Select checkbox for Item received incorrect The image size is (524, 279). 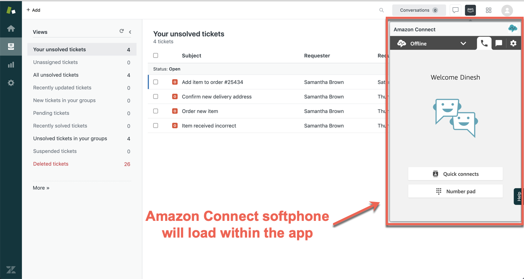[156, 126]
